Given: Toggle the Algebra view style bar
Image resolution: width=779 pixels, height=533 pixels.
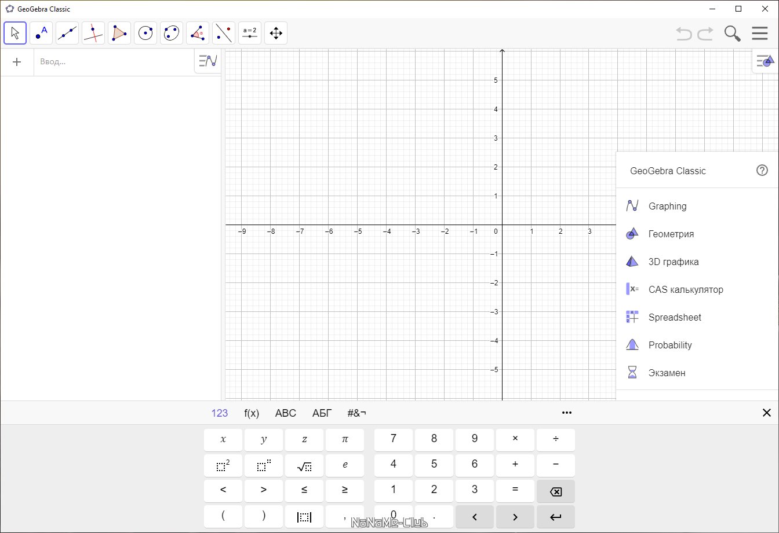Looking at the screenshot, I should (208, 61).
